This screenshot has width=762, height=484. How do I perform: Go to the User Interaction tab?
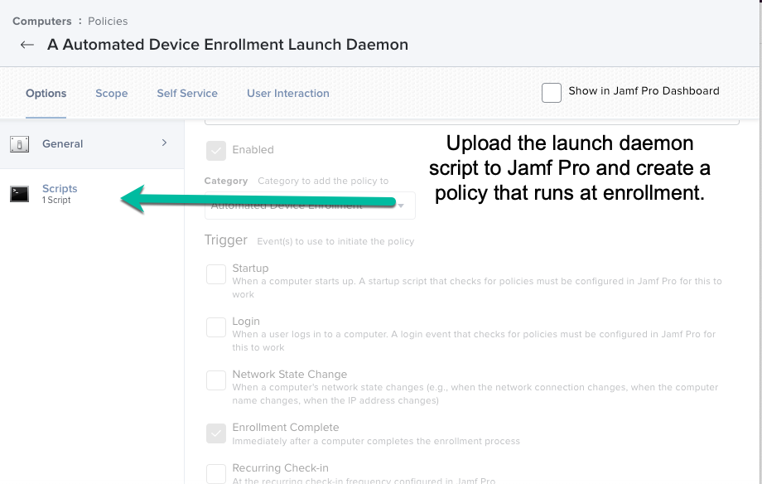click(287, 94)
